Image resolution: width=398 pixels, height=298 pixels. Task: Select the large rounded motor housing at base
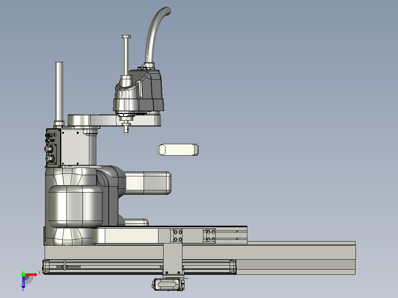pos(75,207)
